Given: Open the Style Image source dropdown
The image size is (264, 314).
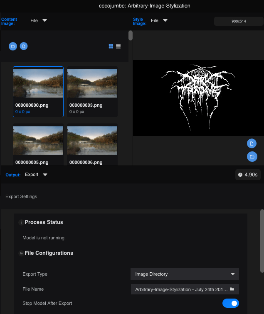Looking at the screenshot, I should coord(159,20).
